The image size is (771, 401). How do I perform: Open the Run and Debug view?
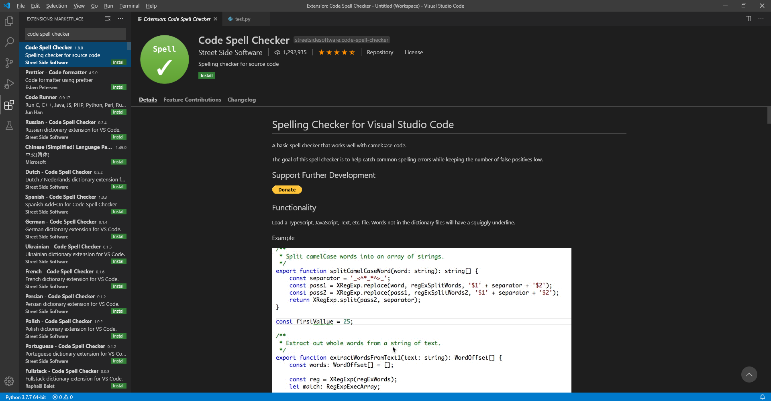pos(9,84)
